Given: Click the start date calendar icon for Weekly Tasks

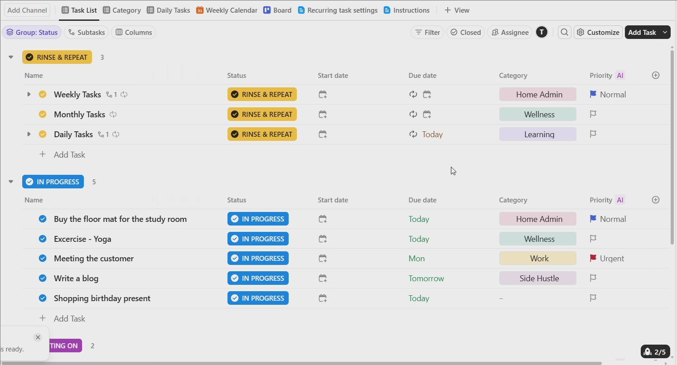Looking at the screenshot, I should point(323,95).
